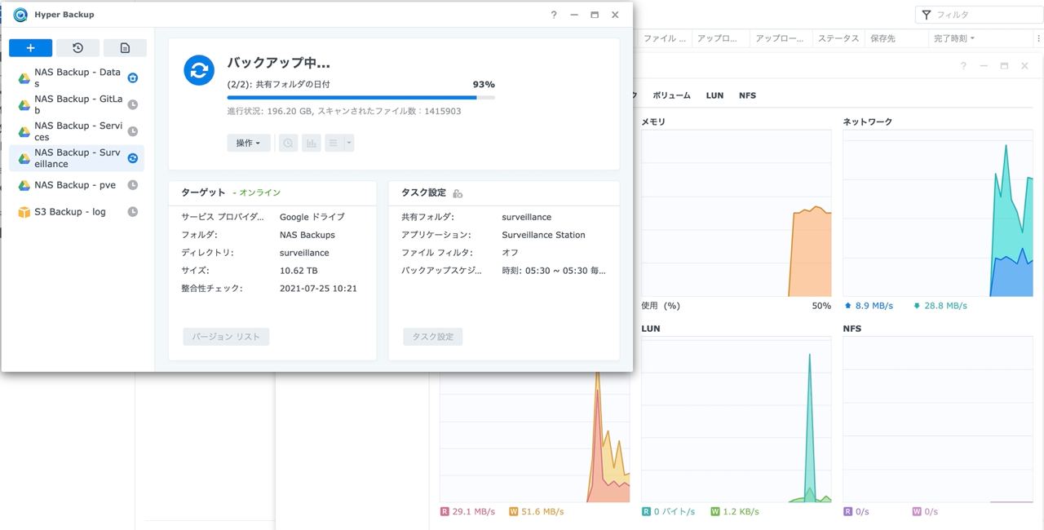Screen dimensions: 1044x530
Task: Open the backup log document icon
Action: point(125,48)
